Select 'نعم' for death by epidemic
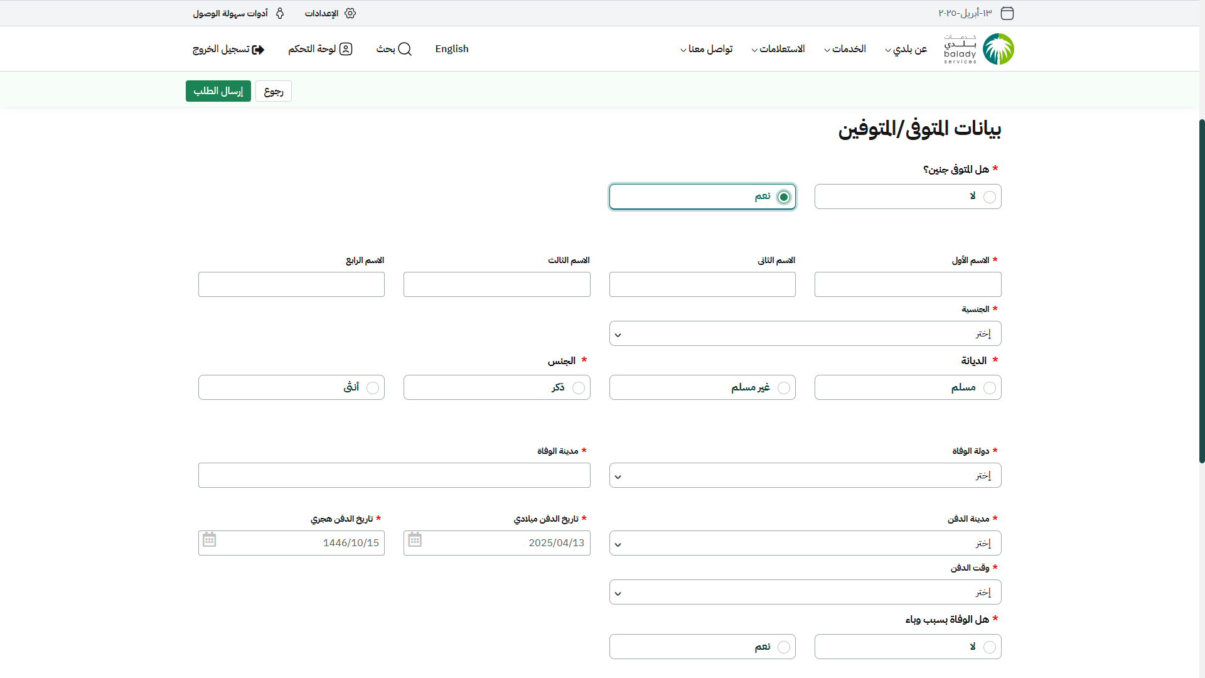 point(783,647)
